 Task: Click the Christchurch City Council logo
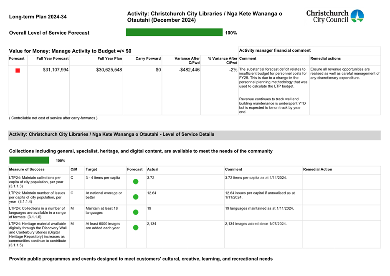tap(335, 17)
